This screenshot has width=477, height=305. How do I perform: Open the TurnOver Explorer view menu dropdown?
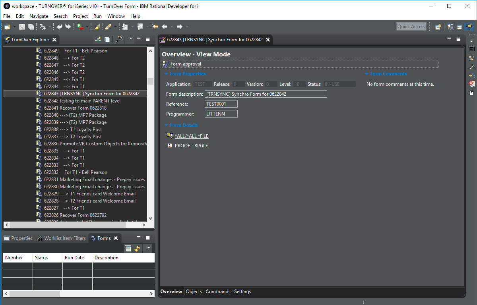(x=130, y=39)
